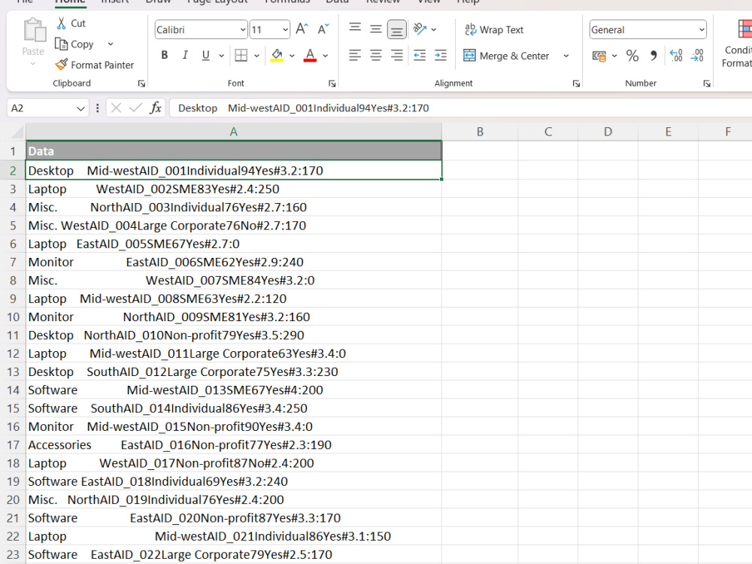Apply yellow fill color bucket

[x=277, y=55]
